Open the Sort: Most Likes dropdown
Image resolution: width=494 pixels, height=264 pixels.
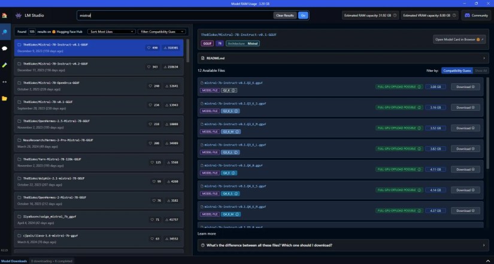tap(111, 32)
